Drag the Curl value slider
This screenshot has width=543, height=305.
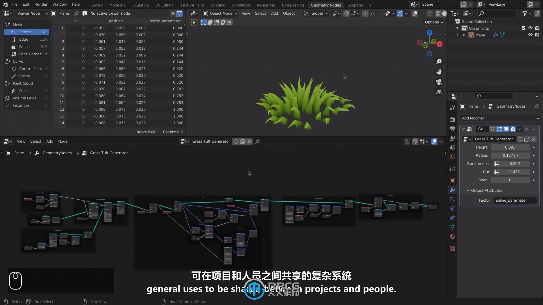pyautogui.click(x=515, y=172)
